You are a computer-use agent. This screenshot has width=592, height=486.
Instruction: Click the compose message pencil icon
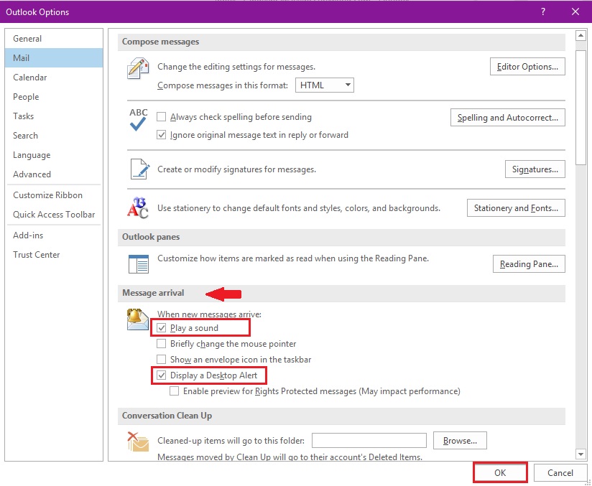(x=137, y=70)
